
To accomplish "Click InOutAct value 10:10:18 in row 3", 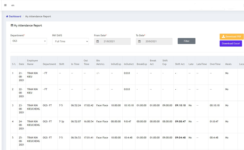I will coord(129,105).
